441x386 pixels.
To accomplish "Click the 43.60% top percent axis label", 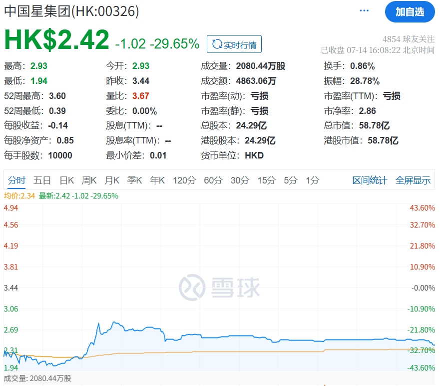I will [x=423, y=208].
